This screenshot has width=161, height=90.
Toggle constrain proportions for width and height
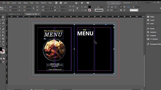pyautogui.click(x=33, y=8)
